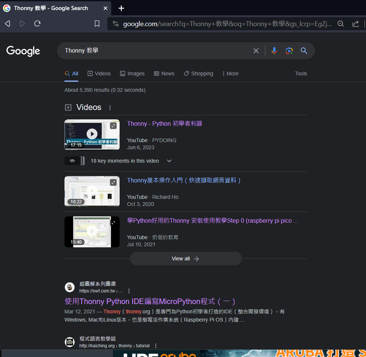Click the View all videos button

tap(186, 259)
